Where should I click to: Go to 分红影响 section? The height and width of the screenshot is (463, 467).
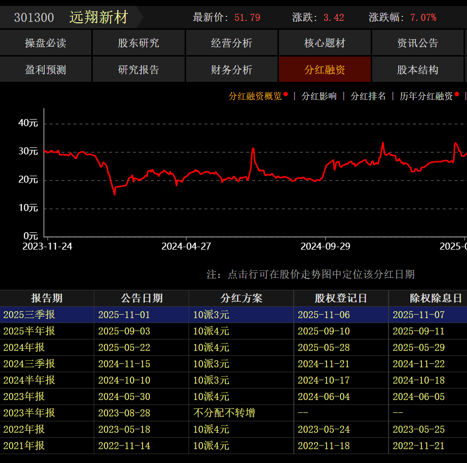[x=319, y=96]
